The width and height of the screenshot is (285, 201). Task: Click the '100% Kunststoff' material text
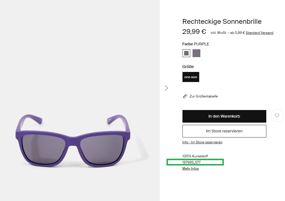point(195,156)
